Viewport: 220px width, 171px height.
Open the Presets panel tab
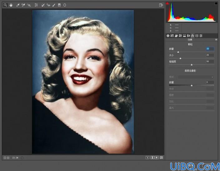[201, 36]
